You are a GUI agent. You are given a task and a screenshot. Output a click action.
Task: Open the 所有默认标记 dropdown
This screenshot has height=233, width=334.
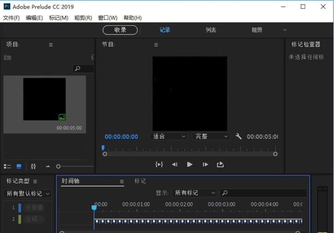pyautogui.click(x=27, y=194)
